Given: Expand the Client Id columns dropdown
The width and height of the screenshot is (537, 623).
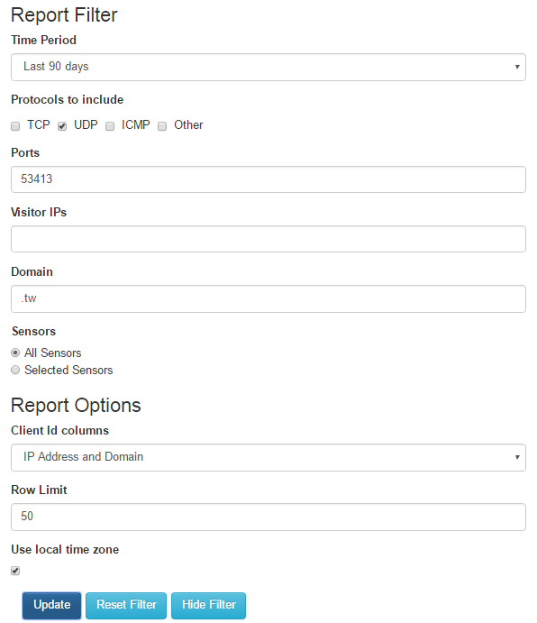Looking at the screenshot, I should tap(268, 458).
